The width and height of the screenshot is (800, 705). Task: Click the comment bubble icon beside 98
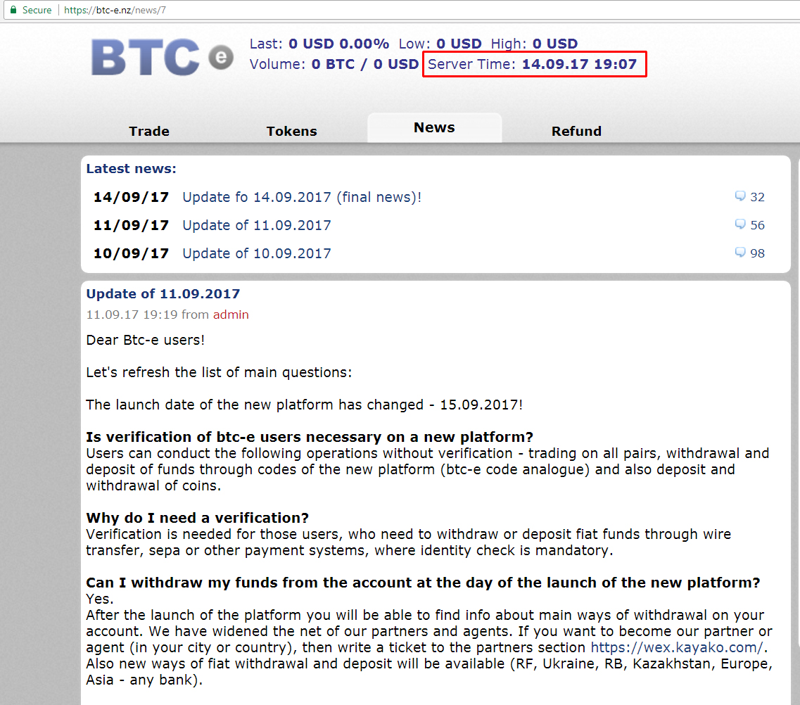pyautogui.click(x=739, y=253)
